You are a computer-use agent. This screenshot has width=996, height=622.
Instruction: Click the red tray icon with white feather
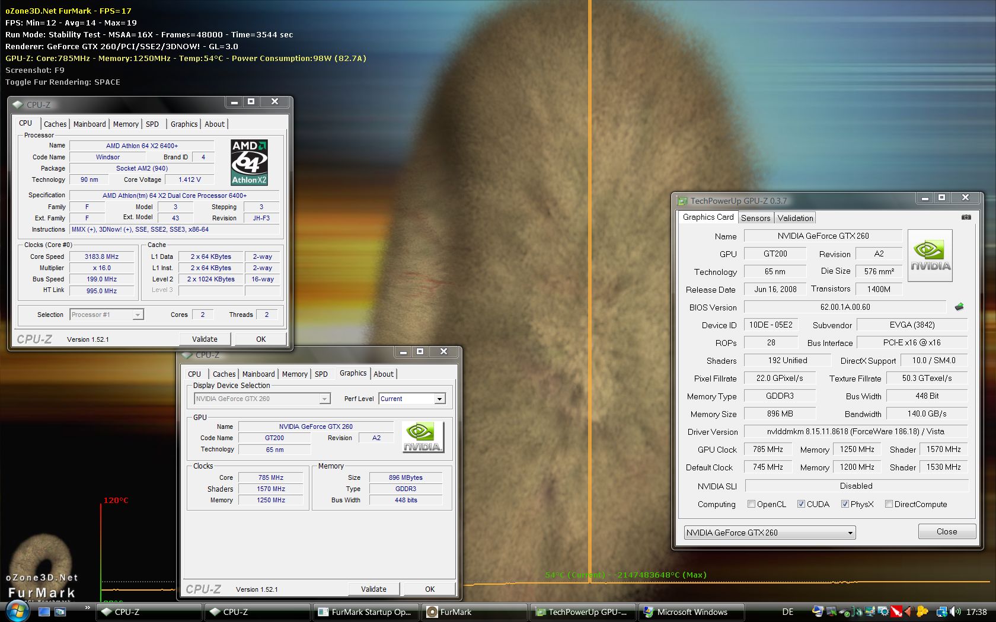tap(897, 612)
